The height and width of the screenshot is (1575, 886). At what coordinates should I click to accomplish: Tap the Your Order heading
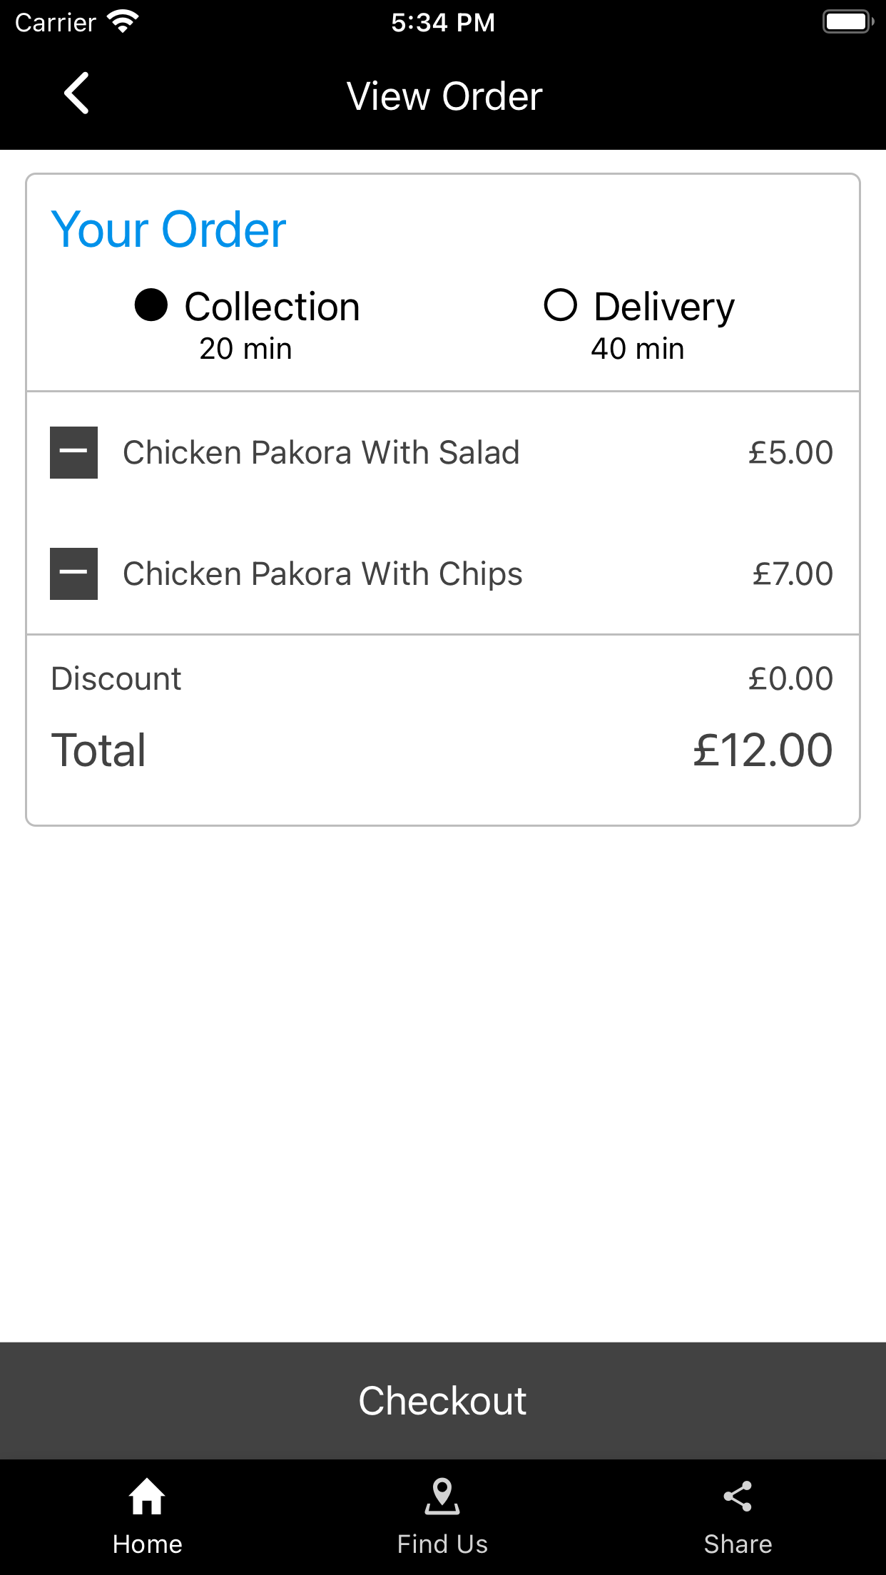[168, 230]
